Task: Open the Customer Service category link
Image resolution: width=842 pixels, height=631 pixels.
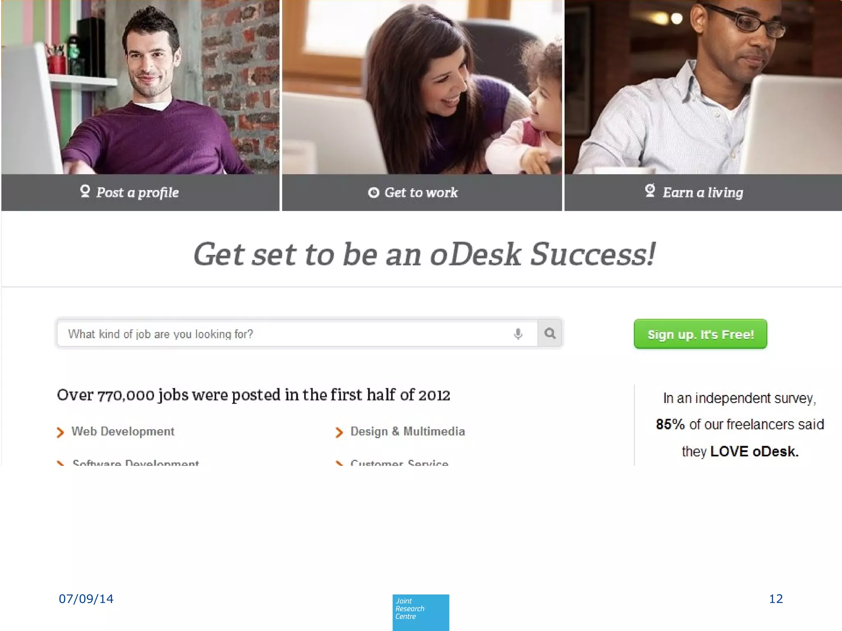Action: [399, 462]
